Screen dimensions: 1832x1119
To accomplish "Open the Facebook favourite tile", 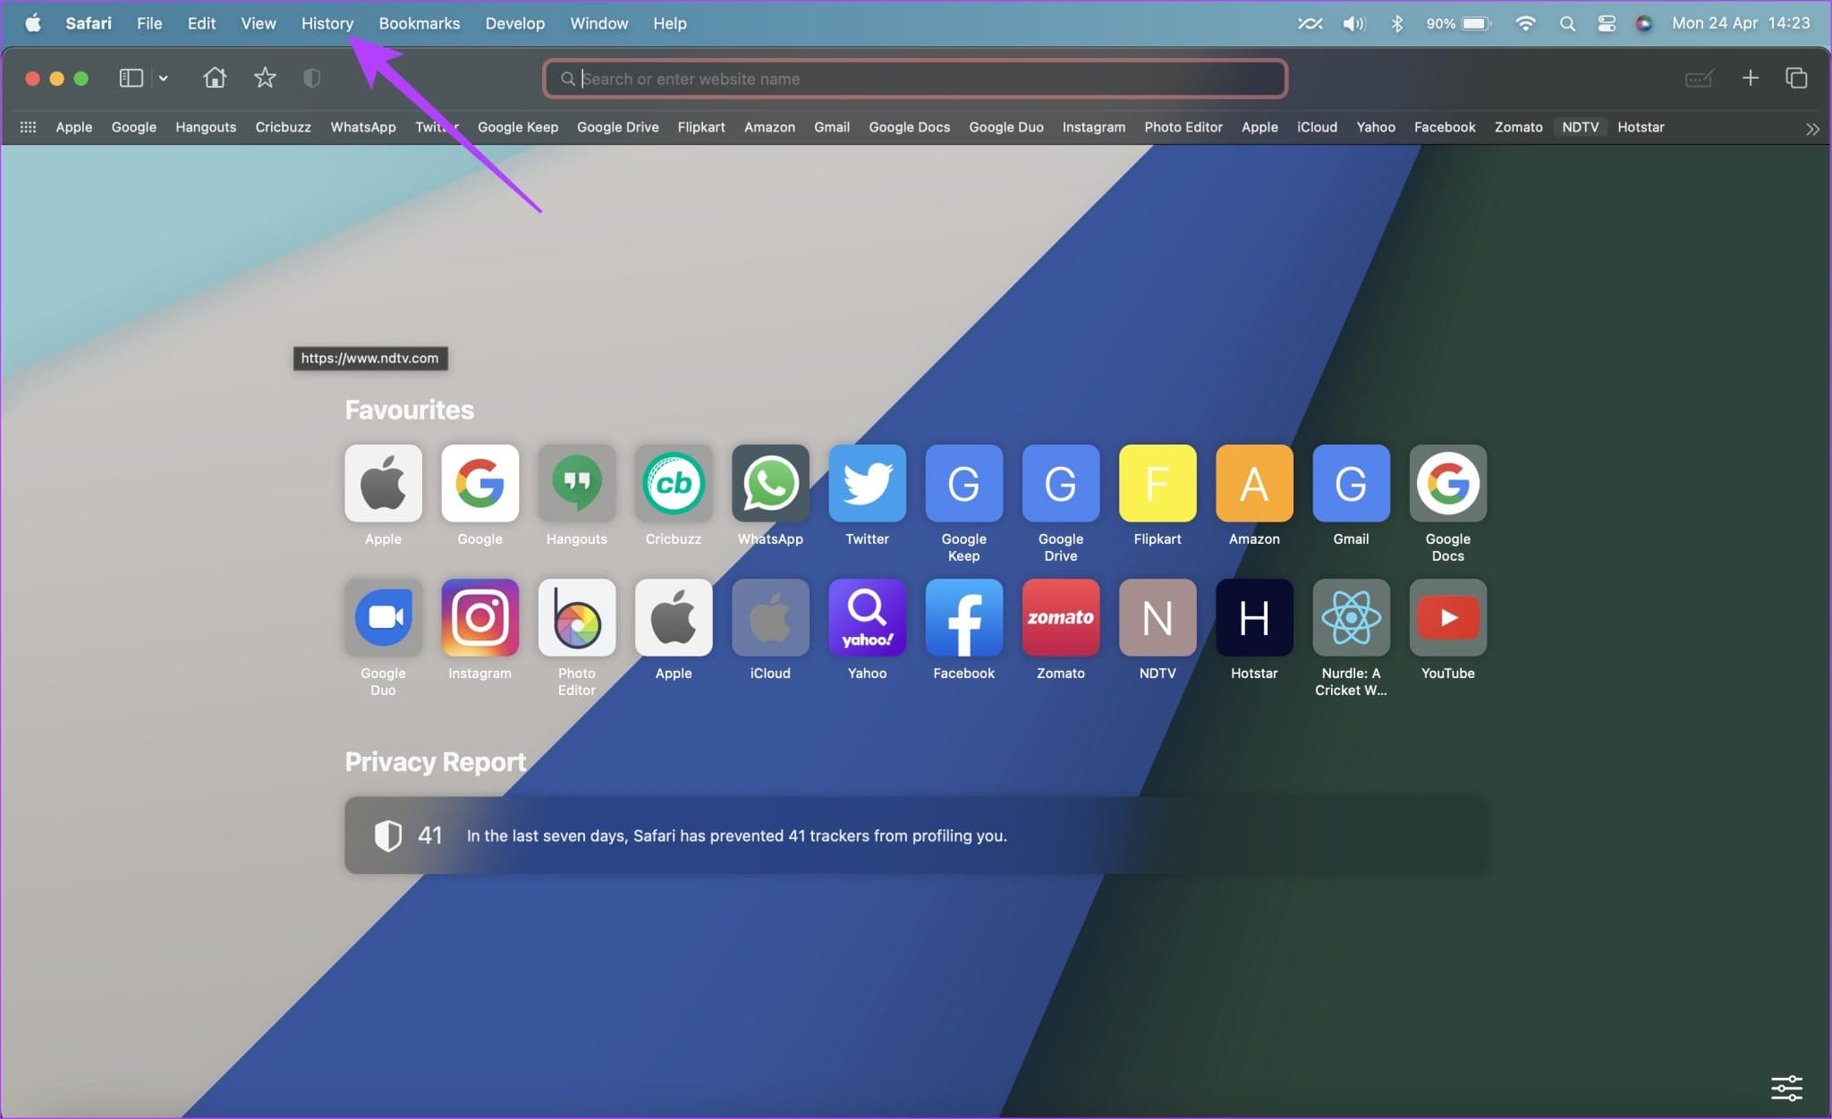I will [x=963, y=617].
